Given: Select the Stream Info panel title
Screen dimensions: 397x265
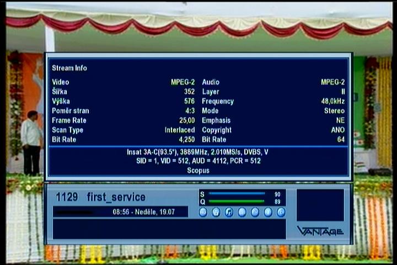Looking at the screenshot, I should coord(69,68).
